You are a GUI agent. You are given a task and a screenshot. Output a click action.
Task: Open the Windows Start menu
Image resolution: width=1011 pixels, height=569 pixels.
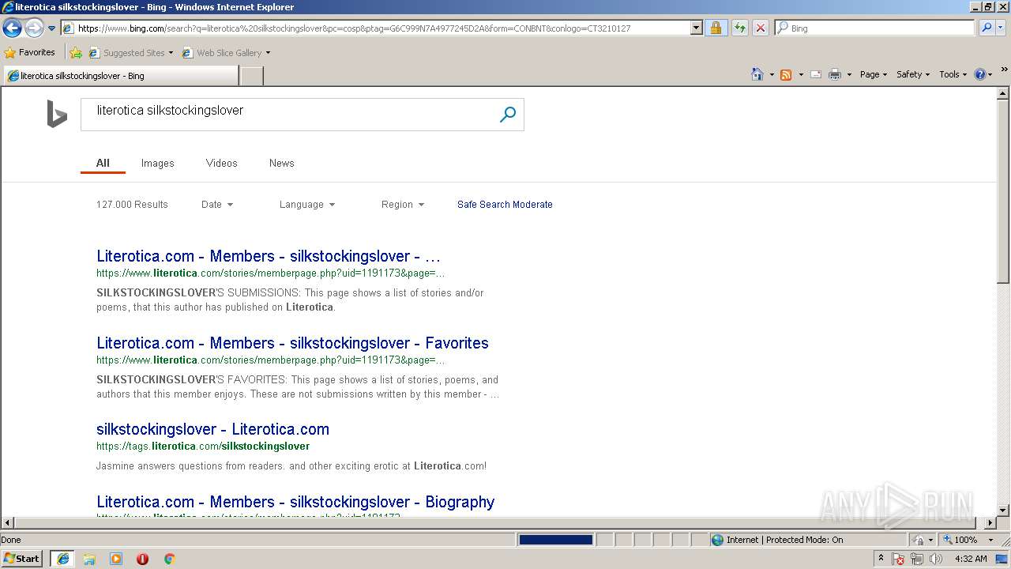pos(22,558)
